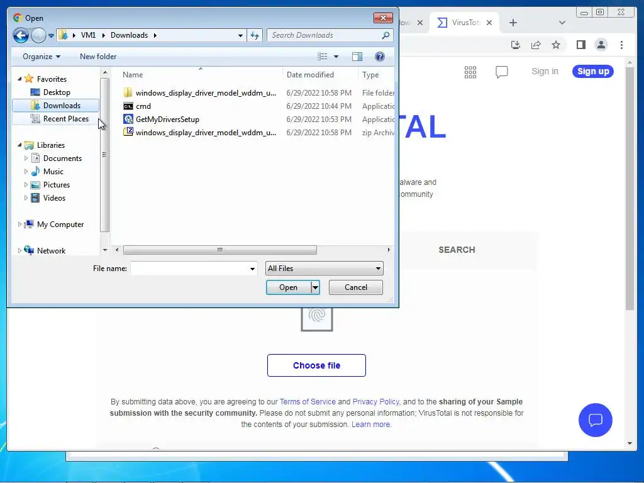Select the Music library icon
644x483 pixels.
tap(36, 171)
